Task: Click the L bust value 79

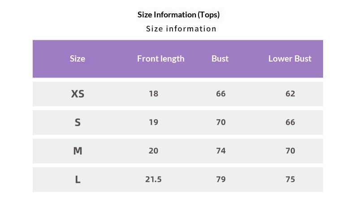Action: [220, 179]
